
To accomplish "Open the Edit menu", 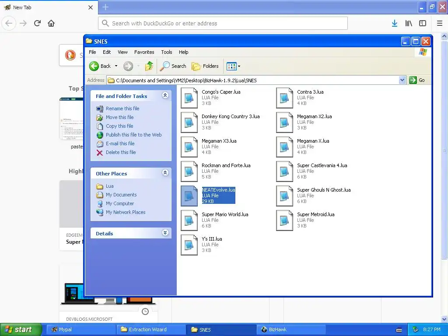I will (x=107, y=52).
